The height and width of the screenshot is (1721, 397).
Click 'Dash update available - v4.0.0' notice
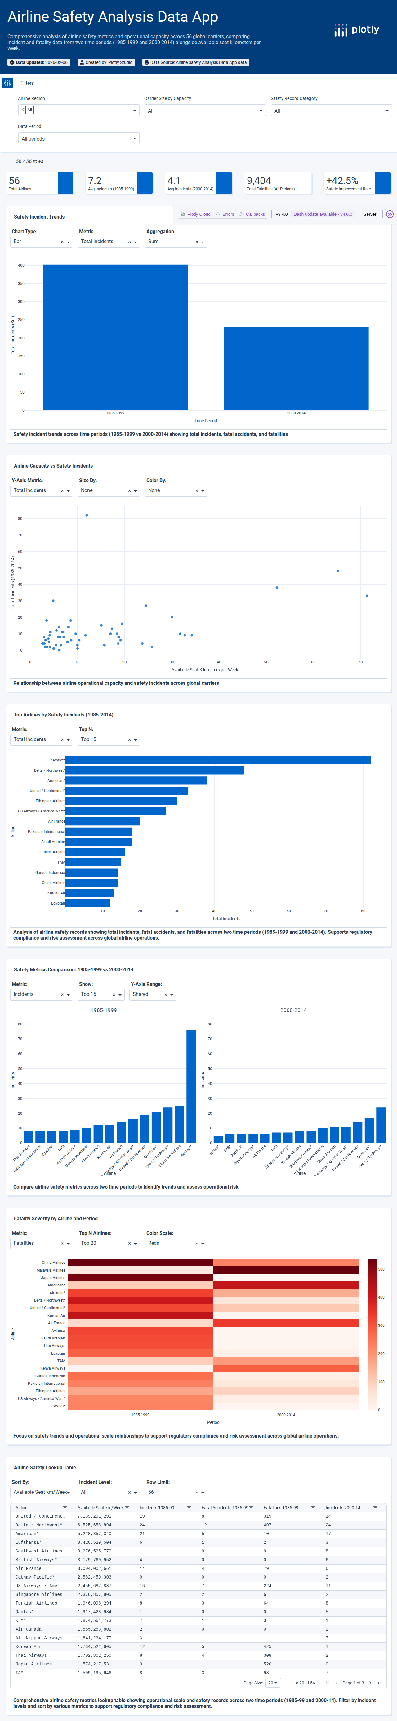[323, 215]
